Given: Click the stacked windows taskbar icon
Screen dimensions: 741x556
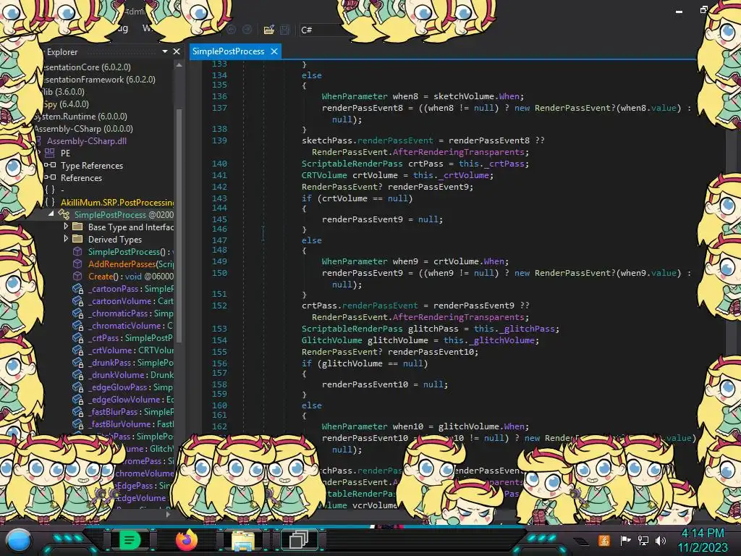Looking at the screenshot, I should point(299,540).
